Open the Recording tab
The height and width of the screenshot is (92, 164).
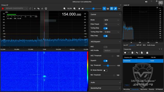(127, 89)
